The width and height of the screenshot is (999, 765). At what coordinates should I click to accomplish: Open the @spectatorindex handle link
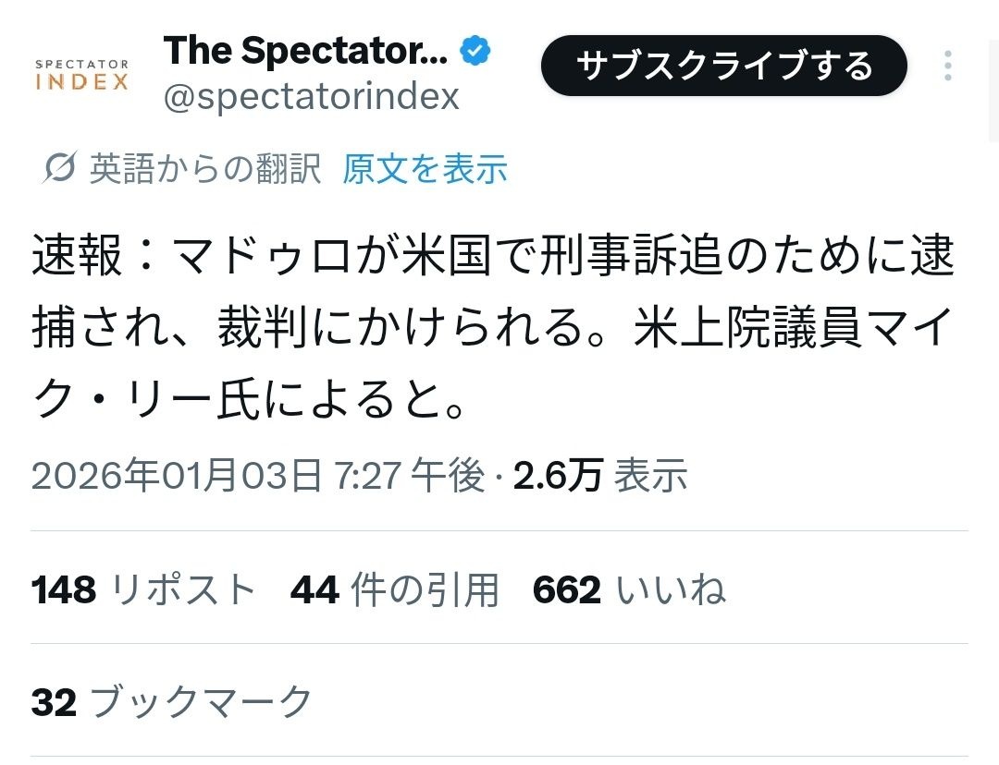pos(311,96)
